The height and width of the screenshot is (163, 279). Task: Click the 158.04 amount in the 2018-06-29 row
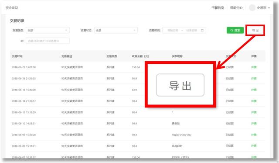136,67
